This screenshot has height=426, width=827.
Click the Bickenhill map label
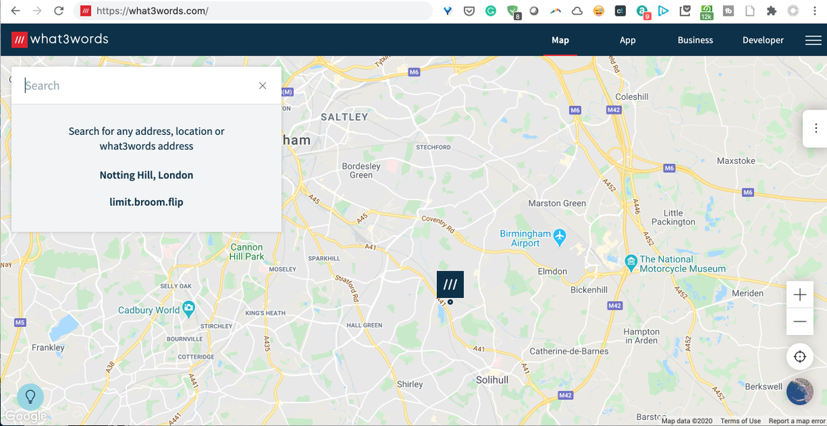pyautogui.click(x=589, y=290)
